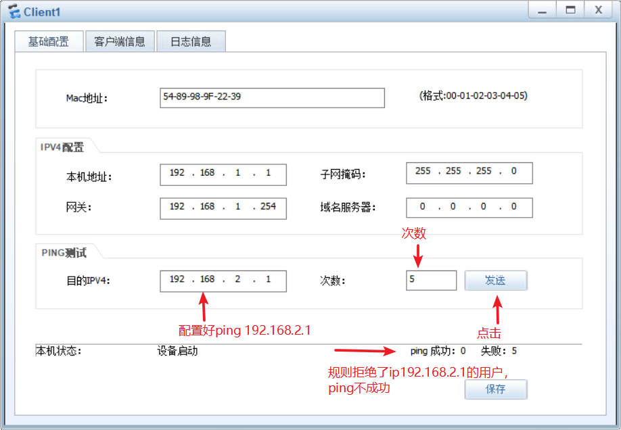Click the 本机地址 label
The image size is (621, 430).
89,176
